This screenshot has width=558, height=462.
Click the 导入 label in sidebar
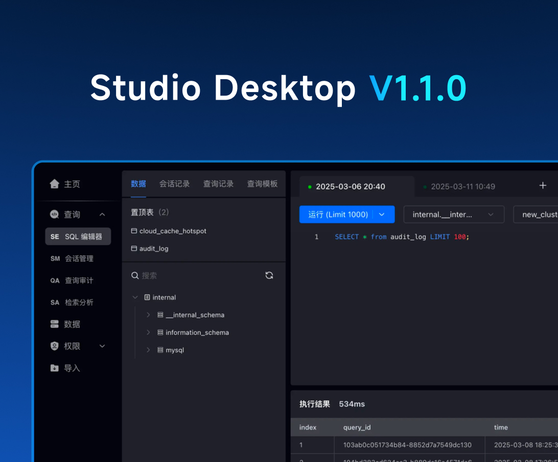[x=72, y=368]
